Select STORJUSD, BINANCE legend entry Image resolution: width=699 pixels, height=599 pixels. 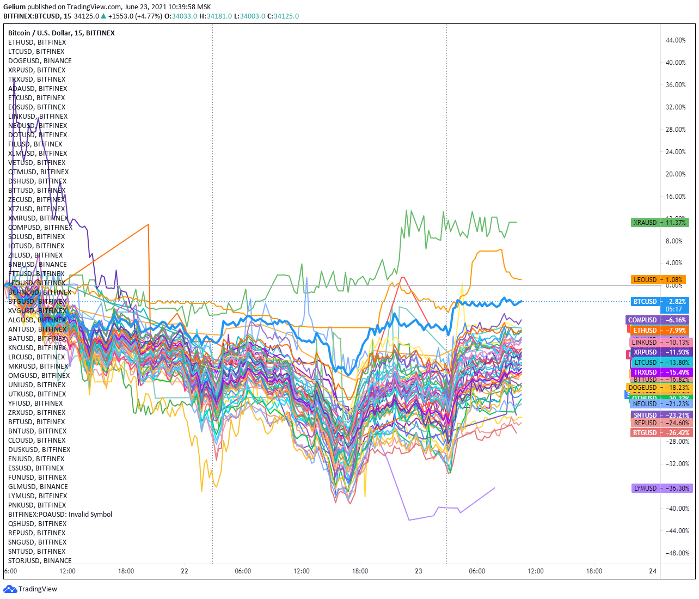[40, 560]
